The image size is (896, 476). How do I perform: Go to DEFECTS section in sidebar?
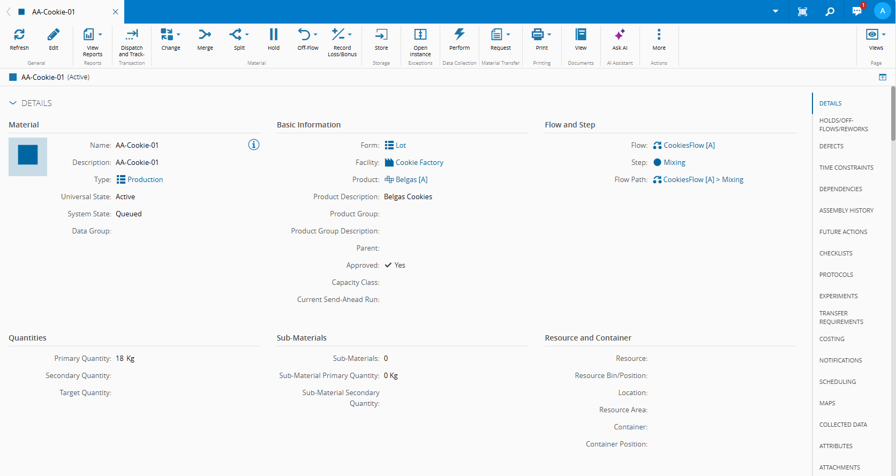point(831,146)
